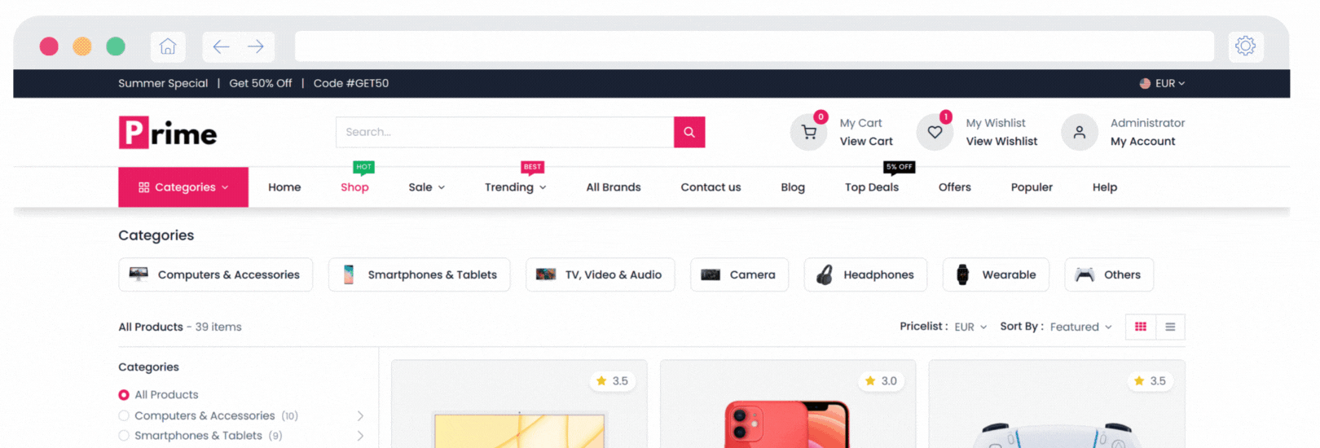
Task: Click the browser settings gear icon
Action: 1245,46
